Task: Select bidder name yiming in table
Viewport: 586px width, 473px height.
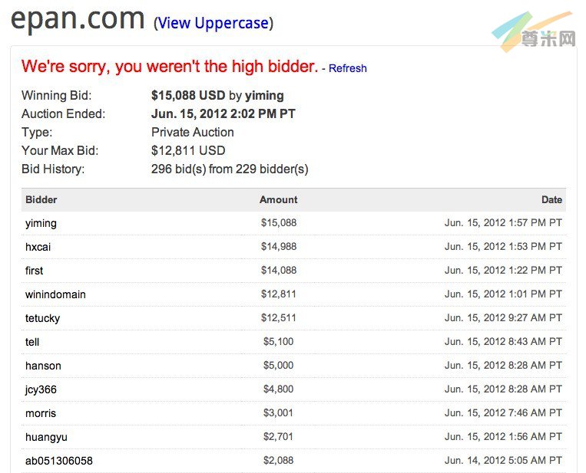Action: click(41, 223)
